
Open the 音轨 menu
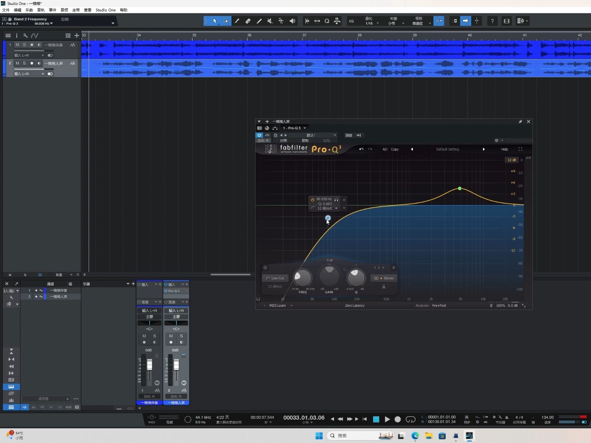[41, 10]
